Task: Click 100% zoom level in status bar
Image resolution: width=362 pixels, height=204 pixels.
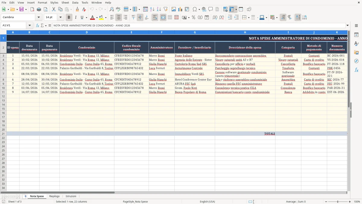Action: 357,202
